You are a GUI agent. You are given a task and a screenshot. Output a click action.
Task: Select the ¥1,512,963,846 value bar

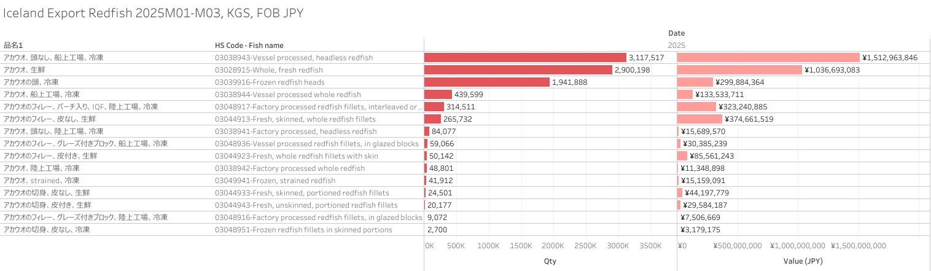point(768,57)
